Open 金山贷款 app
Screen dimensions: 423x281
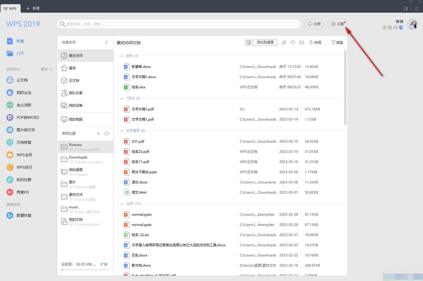[19, 105]
